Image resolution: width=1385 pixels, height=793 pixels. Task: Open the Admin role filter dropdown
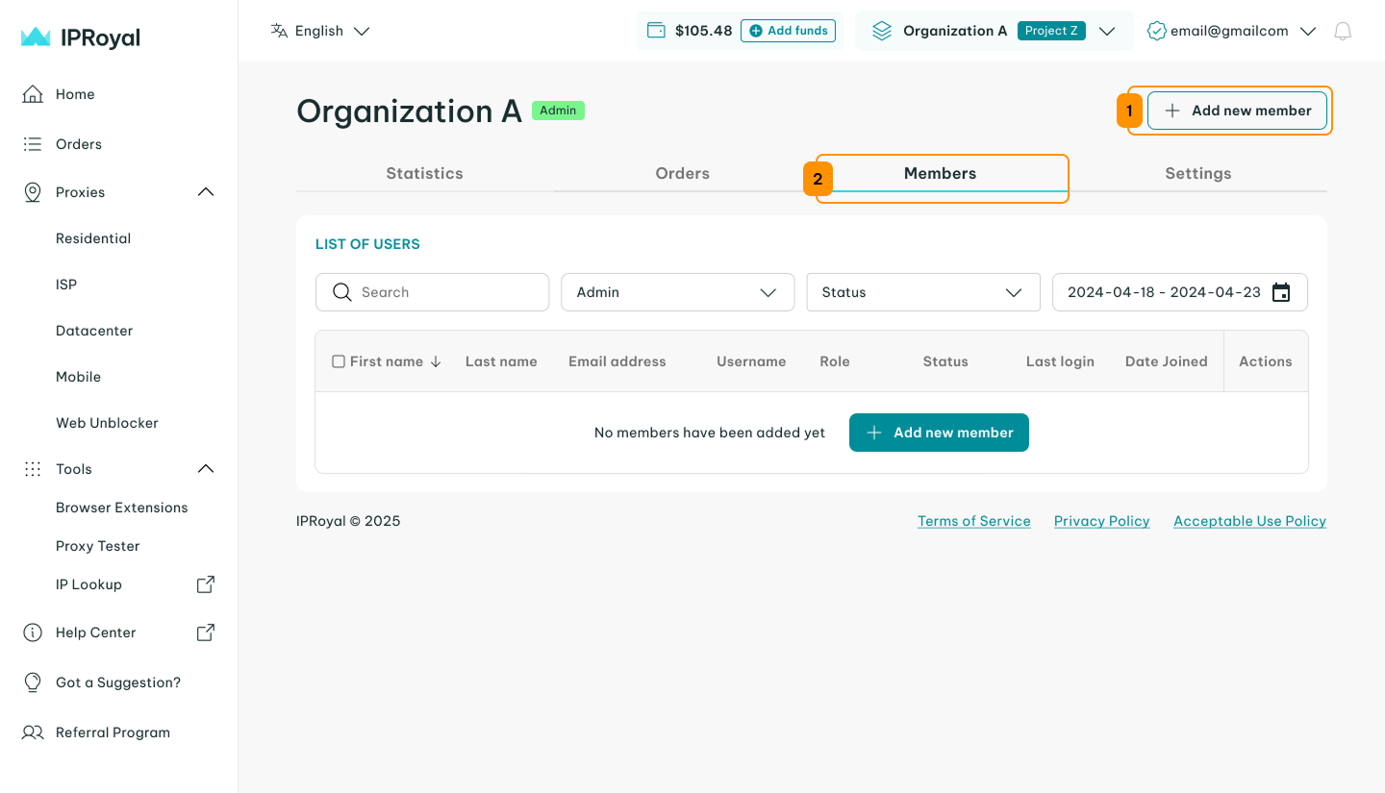click(677, 292)
